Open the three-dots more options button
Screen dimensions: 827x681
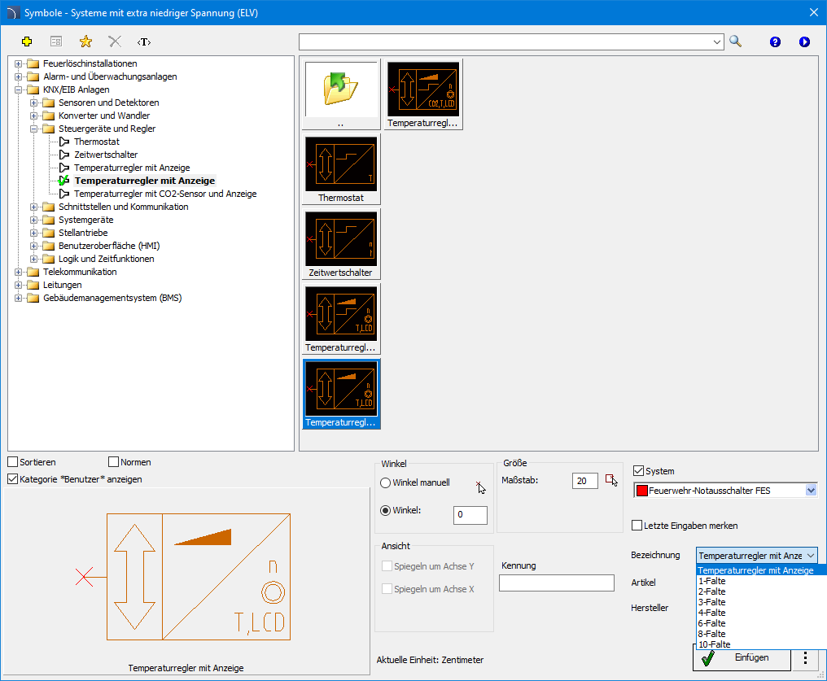point(805,659)
